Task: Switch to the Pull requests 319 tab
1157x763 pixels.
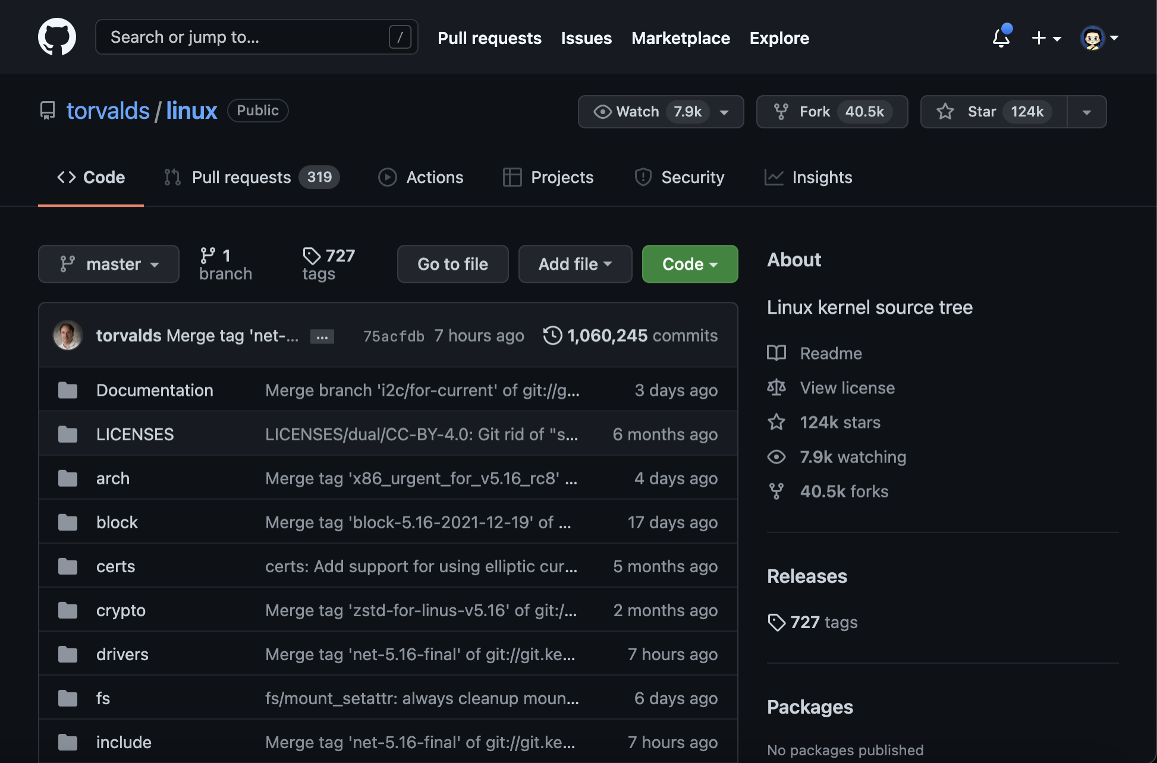Action: 251,177
